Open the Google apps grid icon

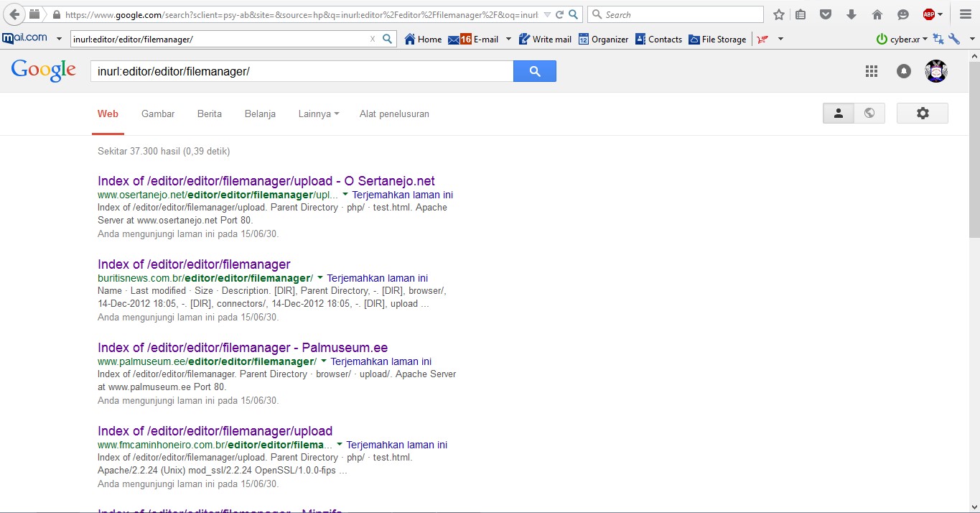pos(872,71)
